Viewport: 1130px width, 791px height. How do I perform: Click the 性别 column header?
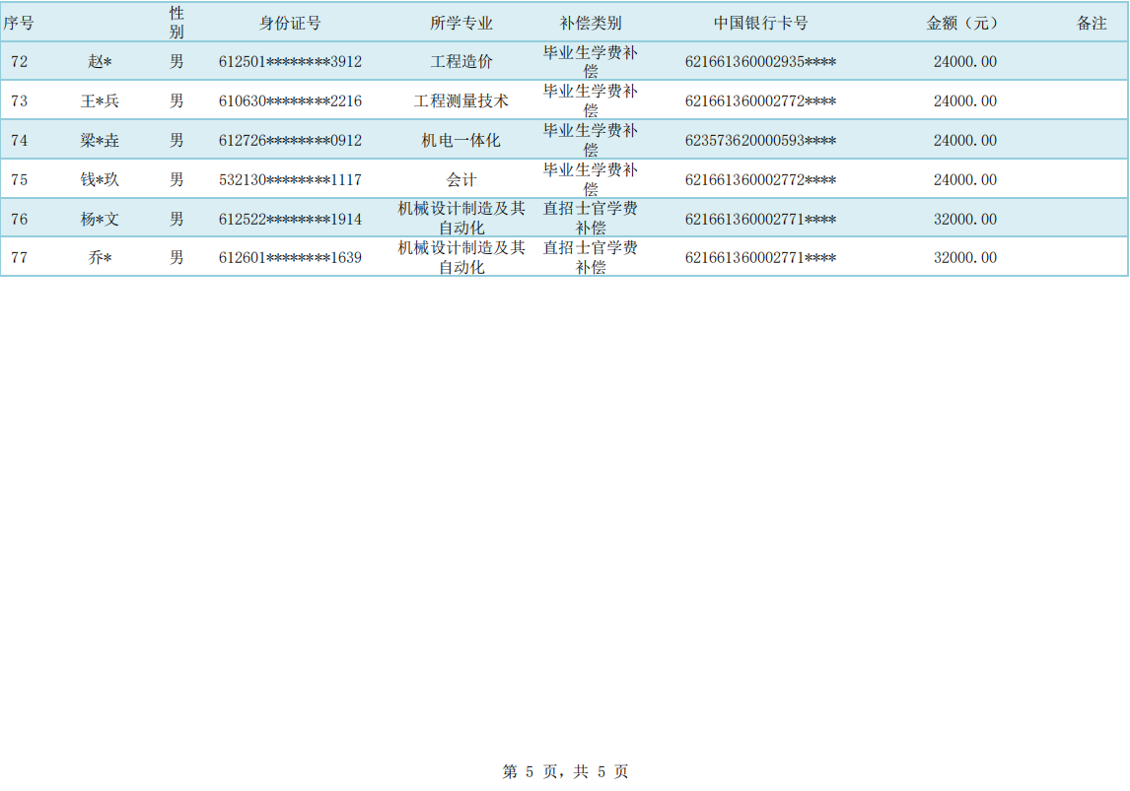point(177,23)
